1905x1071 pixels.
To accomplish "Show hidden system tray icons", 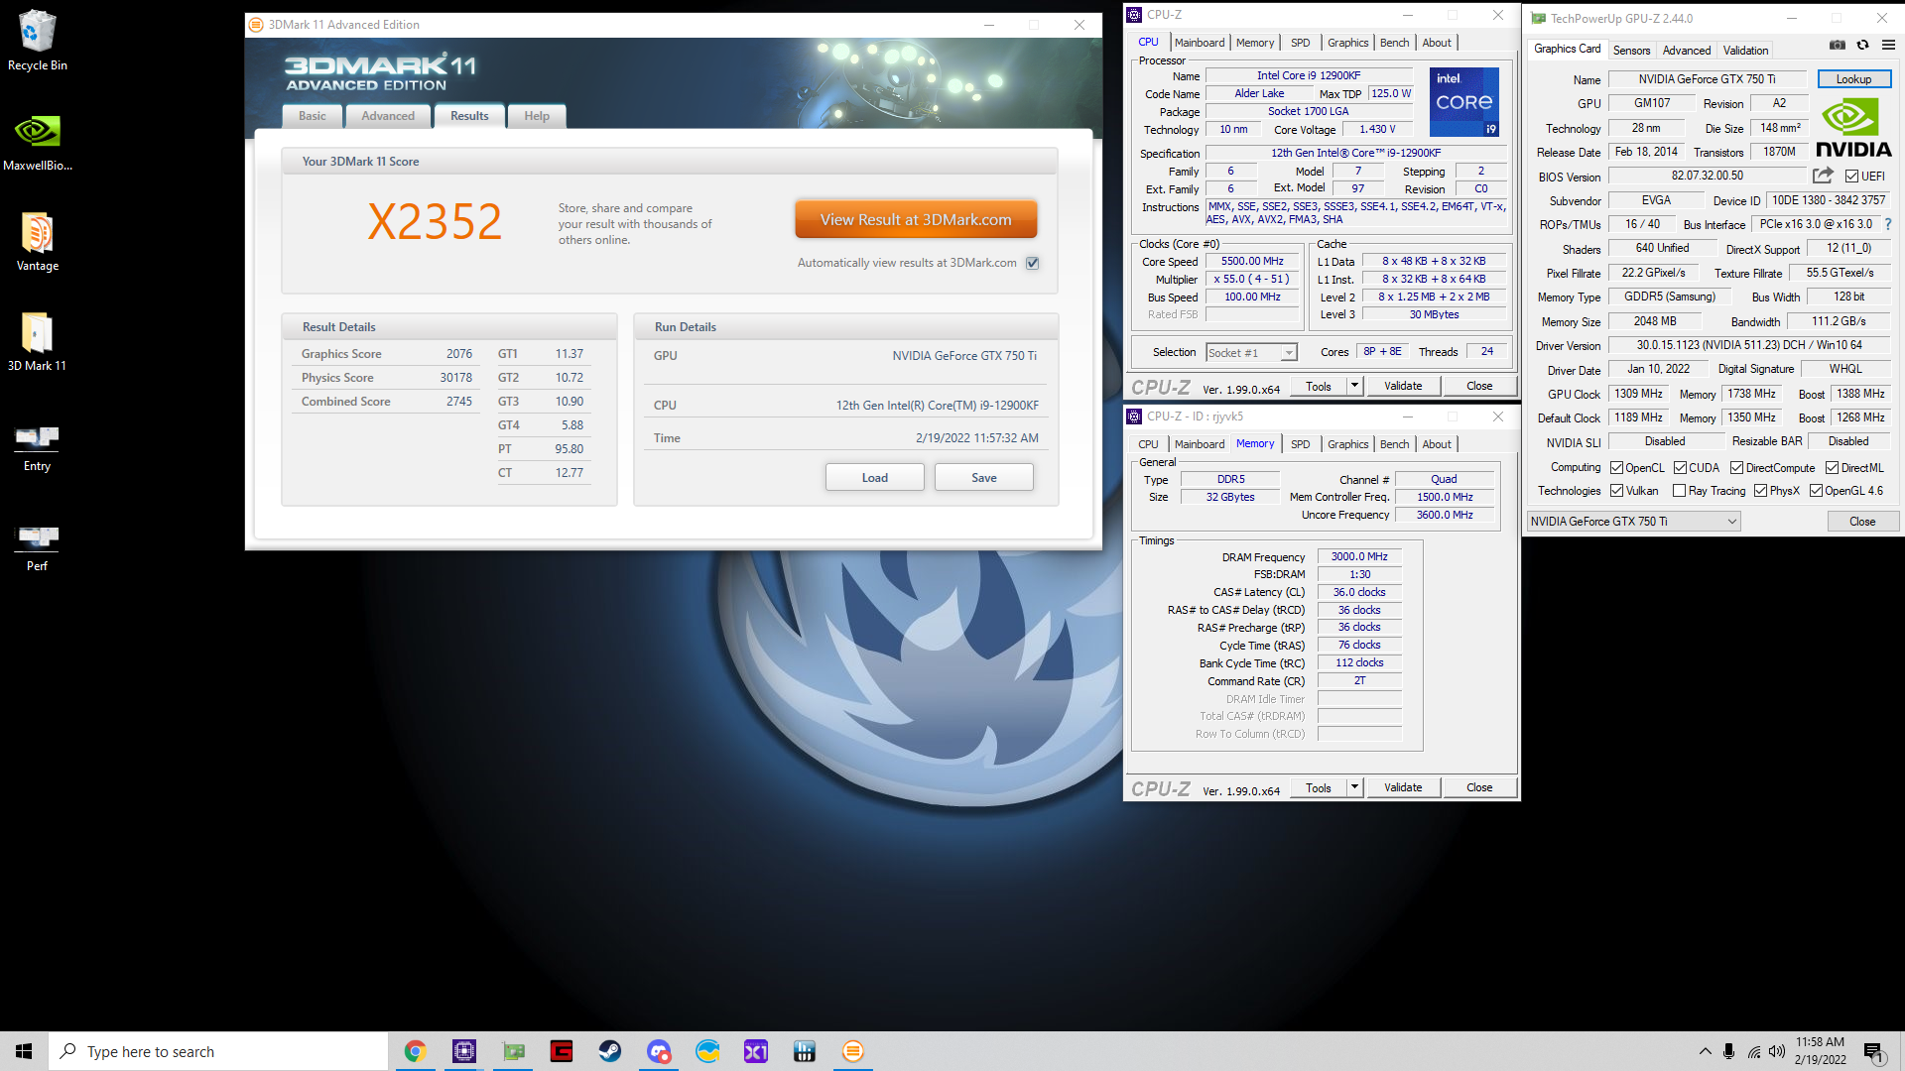I will pyautogui.click(x=1705, y=1051).
